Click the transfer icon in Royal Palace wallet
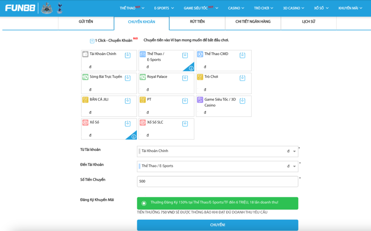 click(185, 78)
